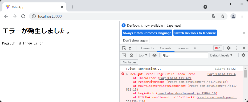Reload the localhost page
The image size is (248, 102).
tap(23, 16)
